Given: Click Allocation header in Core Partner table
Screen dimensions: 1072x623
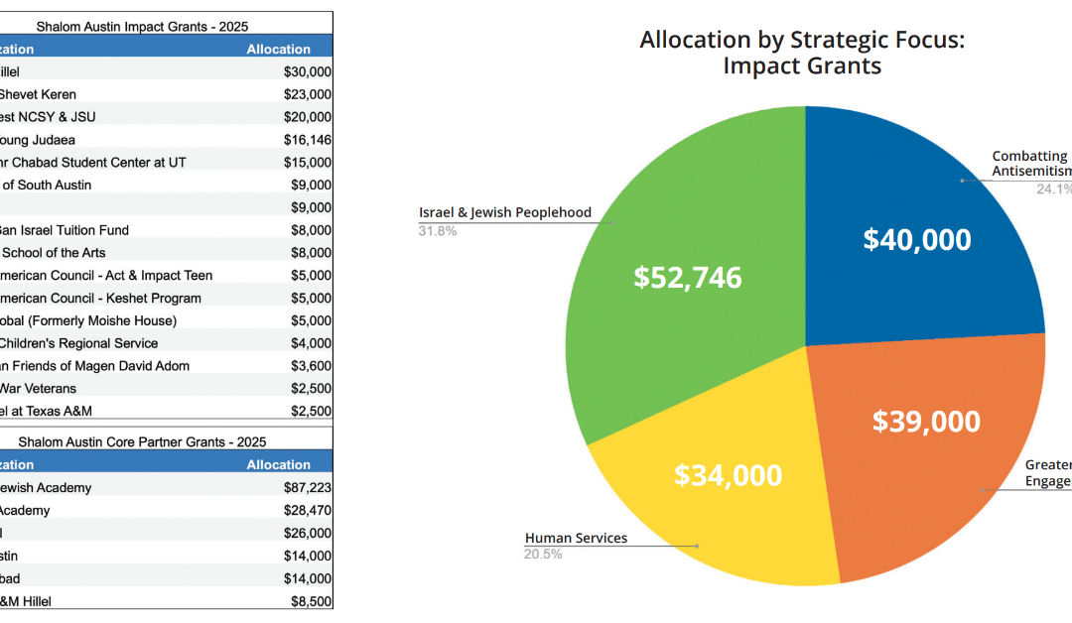Looking at the screenshot, I should click(x=278, y=464).
